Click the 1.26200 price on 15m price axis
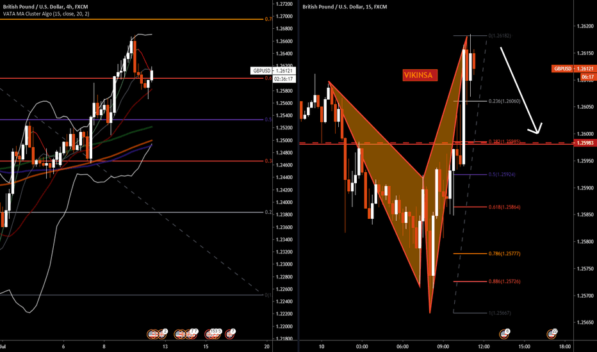The image size is (597, 352). [x=585, y=26]
